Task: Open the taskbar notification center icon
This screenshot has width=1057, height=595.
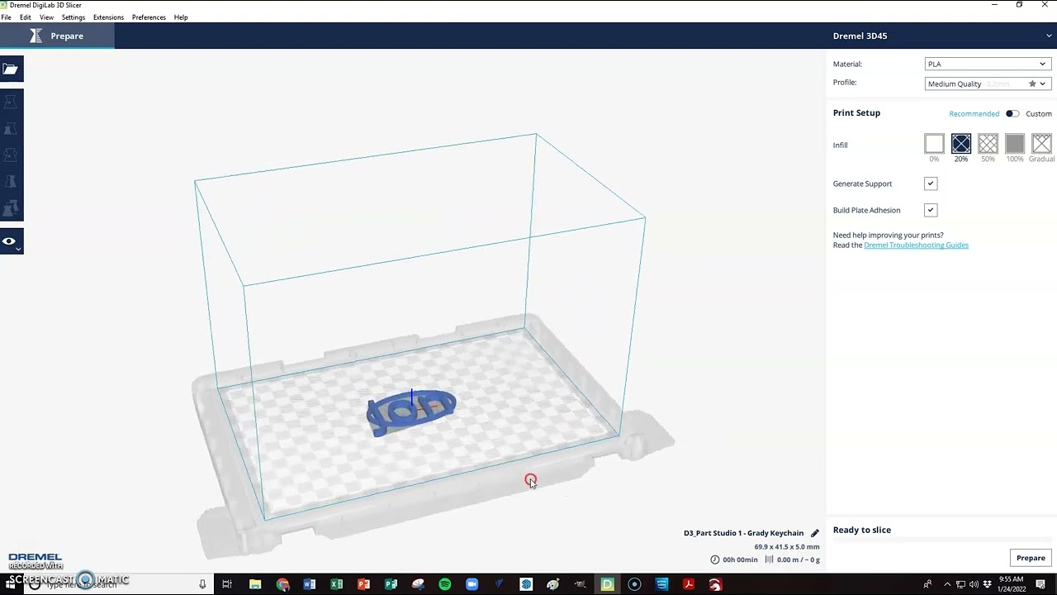Action: [1040, 584]
